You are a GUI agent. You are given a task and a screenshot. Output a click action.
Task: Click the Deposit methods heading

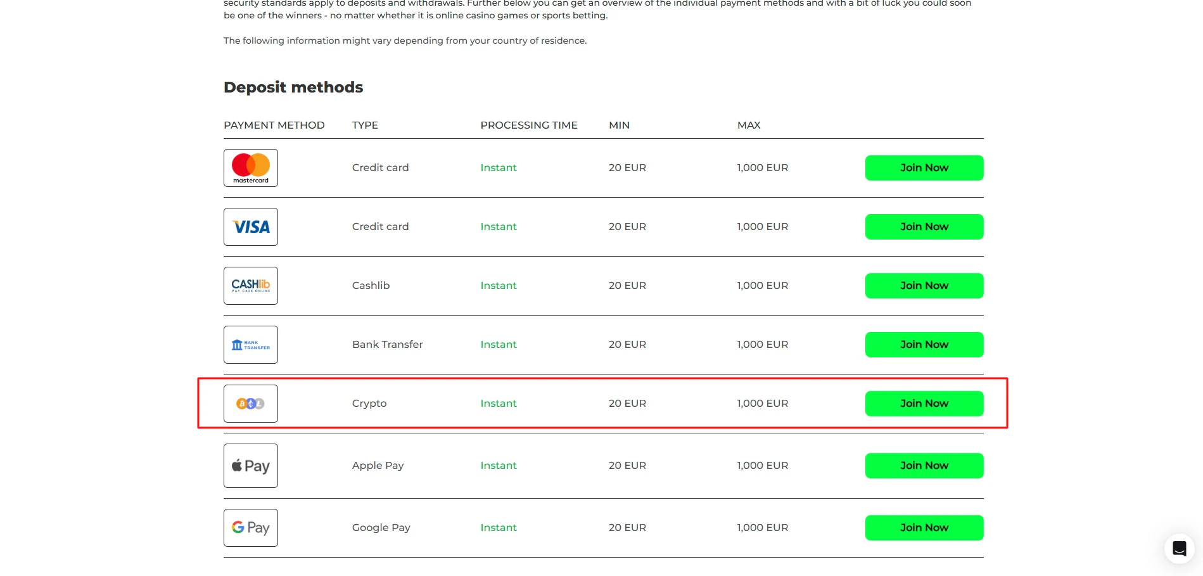[293, 87]
